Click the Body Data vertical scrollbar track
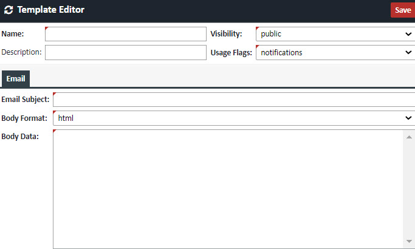This screenshot has width=415, height=249. click(x=409, y=188)
